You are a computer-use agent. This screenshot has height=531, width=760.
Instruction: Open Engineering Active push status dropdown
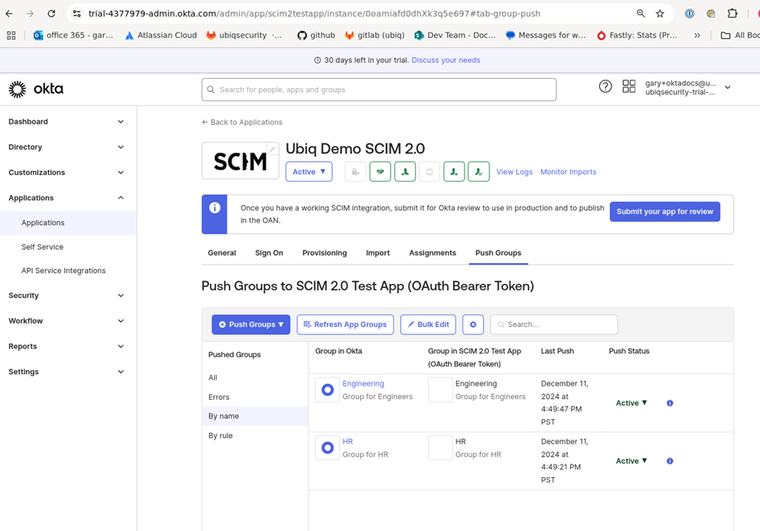click(631, 403)
